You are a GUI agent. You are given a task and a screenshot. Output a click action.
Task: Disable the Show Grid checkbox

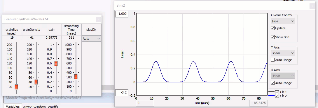point(273,37)
